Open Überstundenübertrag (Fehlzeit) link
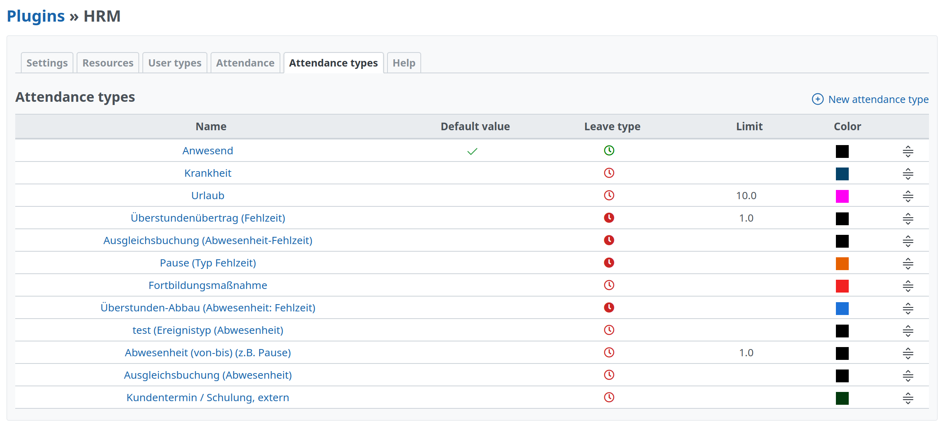Image resolution: width=945 pixels, height=424 pixels. pyautogui.click(x=208, y=218)
